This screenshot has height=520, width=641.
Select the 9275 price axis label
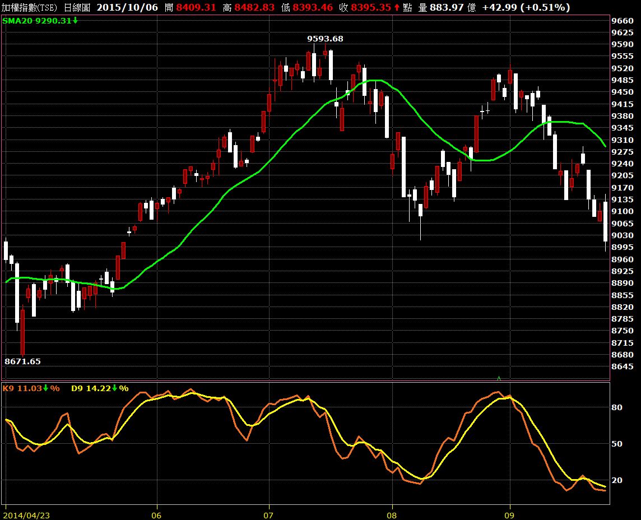tap(623, 152)
